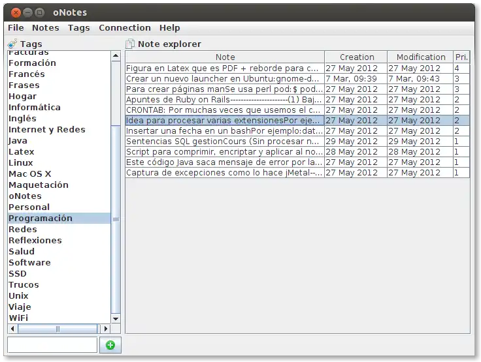Open the Tags menu
Image resolution: width=481 pixels, height=362 pixels.
point(79,28)
